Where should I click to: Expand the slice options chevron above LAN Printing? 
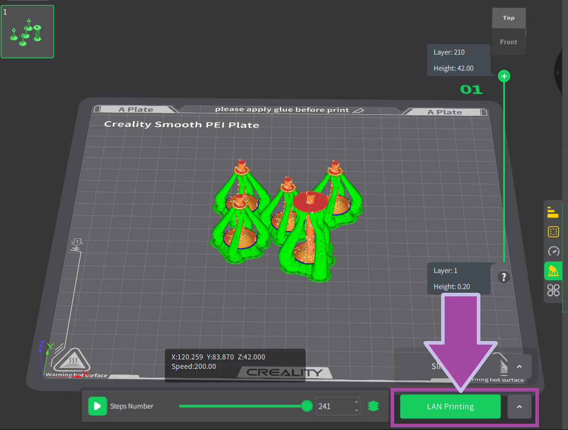coord(519,367)
